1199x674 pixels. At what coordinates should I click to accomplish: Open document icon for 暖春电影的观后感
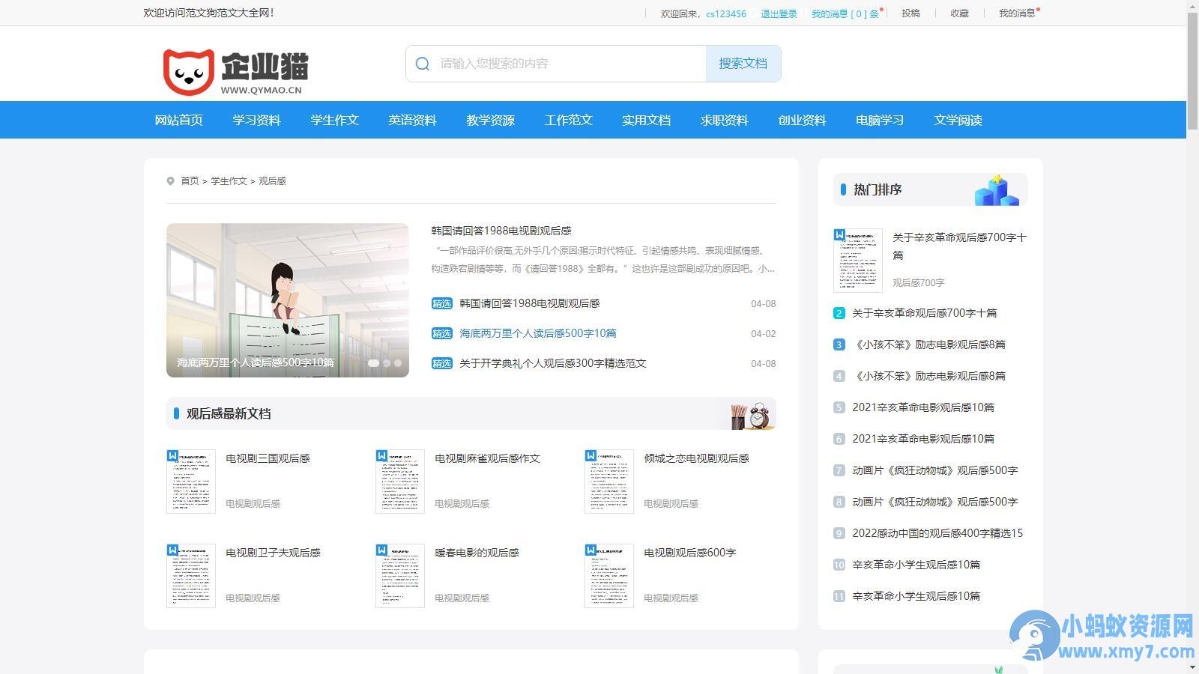point(400,576)
